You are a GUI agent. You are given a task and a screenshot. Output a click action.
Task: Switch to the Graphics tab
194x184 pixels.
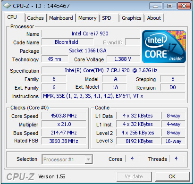[x=132, y=18]
